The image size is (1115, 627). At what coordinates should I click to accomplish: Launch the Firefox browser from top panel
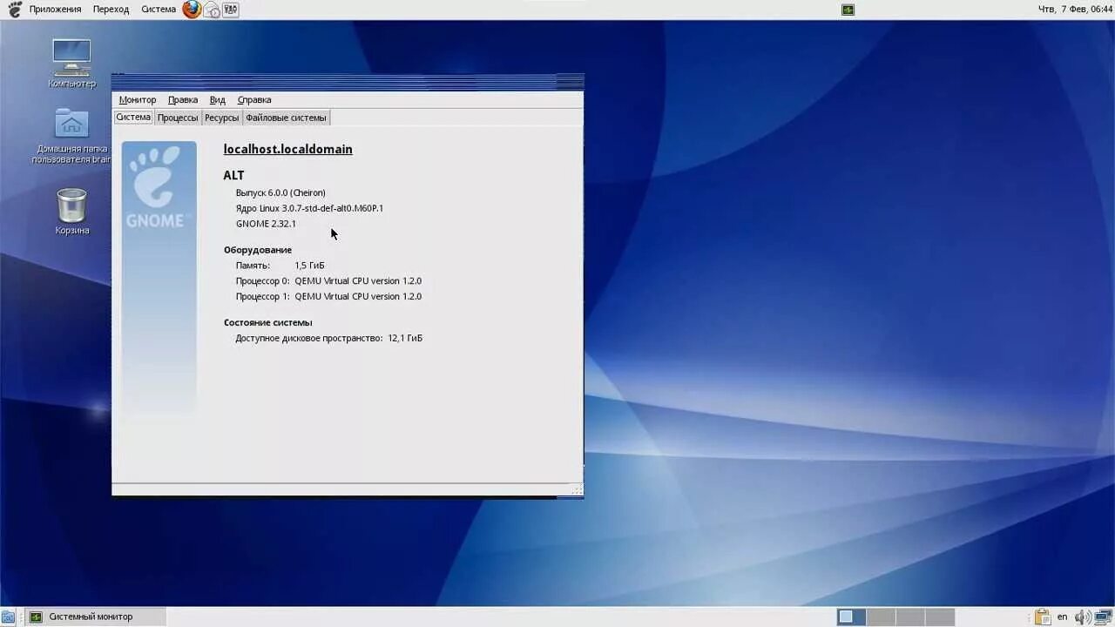coord(192,10)
